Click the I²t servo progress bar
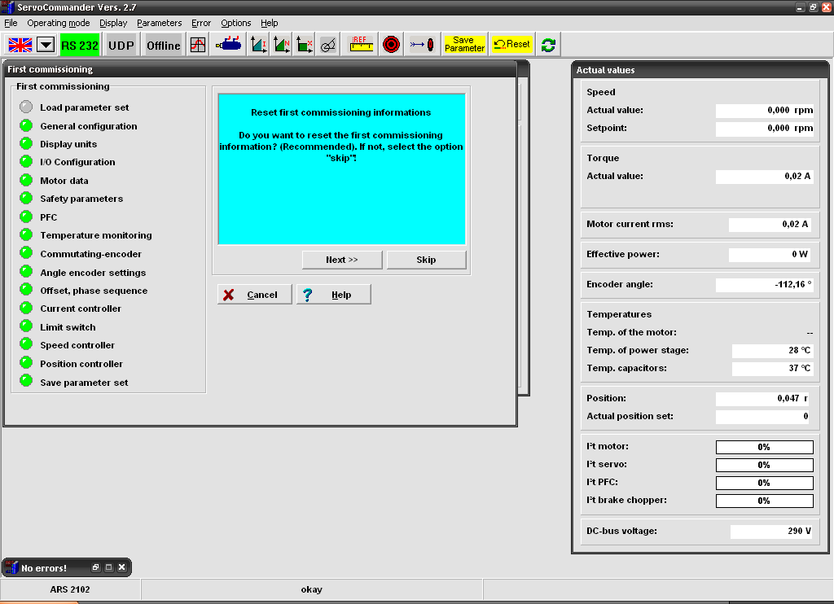Viewport: 834px width, 604px height. coord(764,466)
